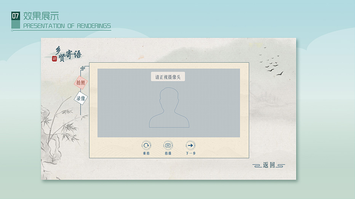Click the decorative knot ornament above 拍照
The image size is (355, 199).
pos(82,68)
